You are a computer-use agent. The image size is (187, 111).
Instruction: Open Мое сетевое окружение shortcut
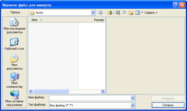pyautogui.click(x=15, y=98)
